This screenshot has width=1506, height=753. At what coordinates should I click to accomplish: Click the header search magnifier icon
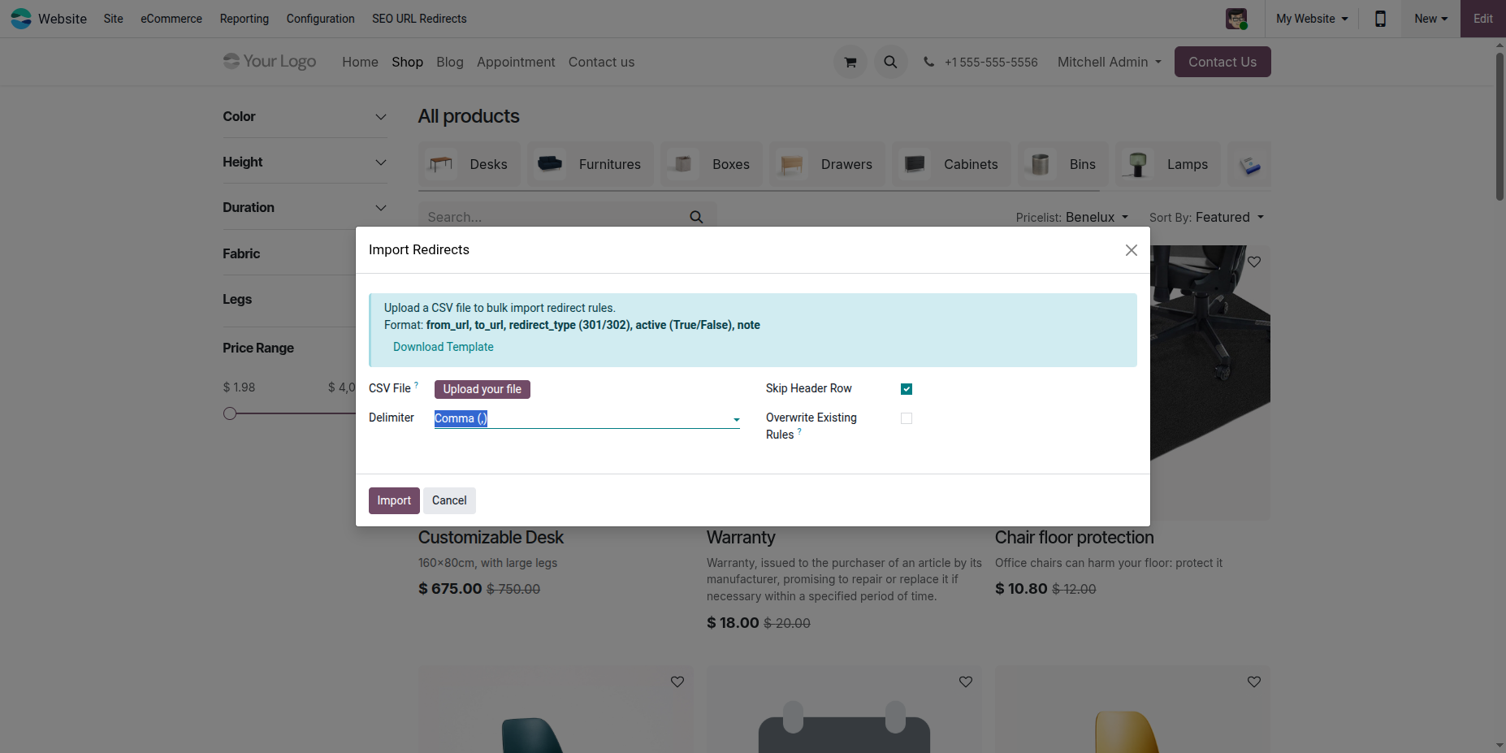(x=890, y=62)
